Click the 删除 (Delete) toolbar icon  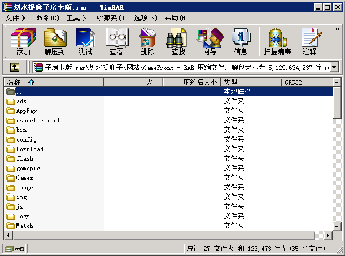coord(147,41)
